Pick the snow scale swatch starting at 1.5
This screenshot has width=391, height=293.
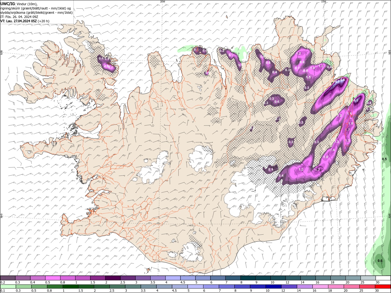[98, 278]
